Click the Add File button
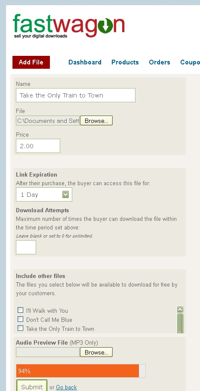 click(x=31, y=62)
